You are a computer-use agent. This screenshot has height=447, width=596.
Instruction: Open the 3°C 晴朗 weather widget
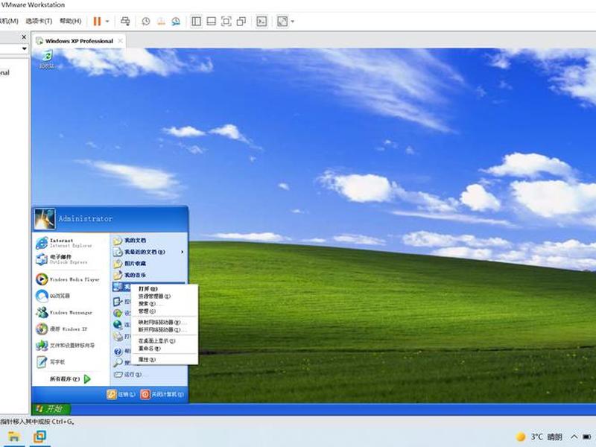point(539,437)
